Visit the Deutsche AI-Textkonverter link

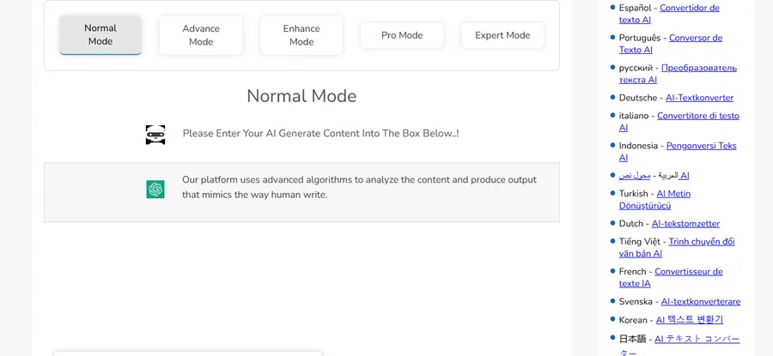tap(699, 98)
